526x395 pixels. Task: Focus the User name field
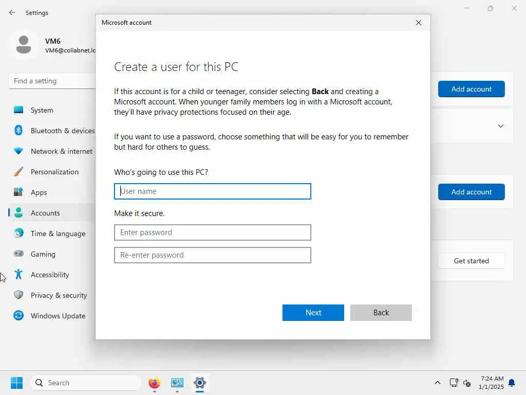212,191
